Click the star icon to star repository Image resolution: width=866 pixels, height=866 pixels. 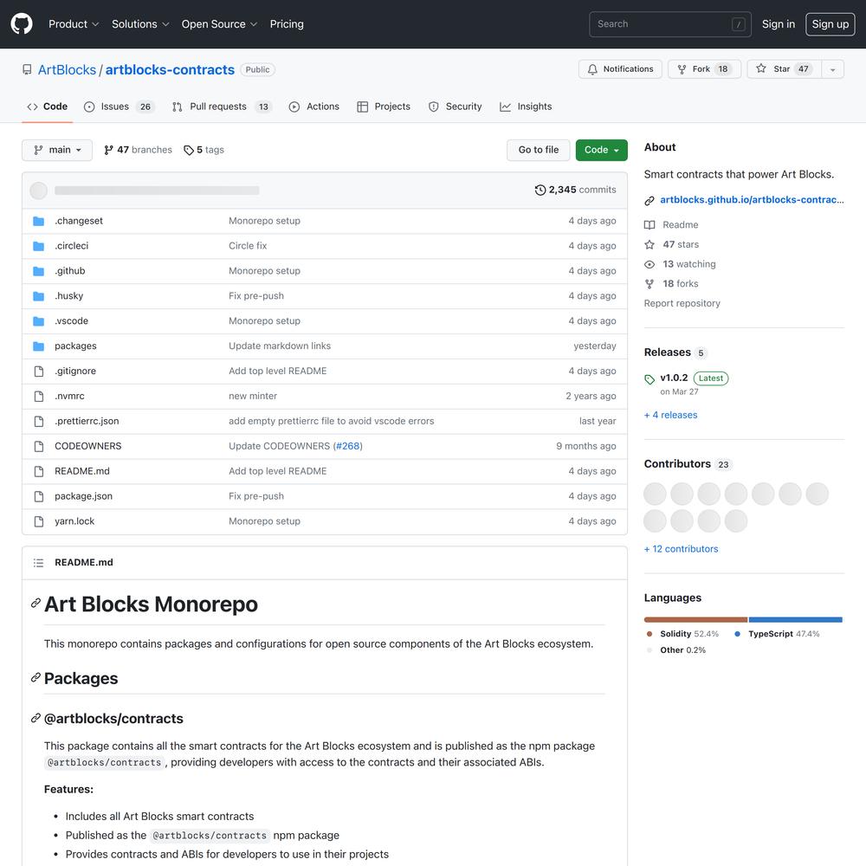tap(761, 68)
